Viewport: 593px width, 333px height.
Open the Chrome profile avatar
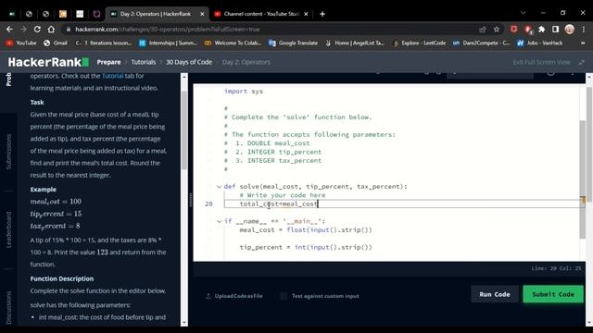click(x=570, y=29)
